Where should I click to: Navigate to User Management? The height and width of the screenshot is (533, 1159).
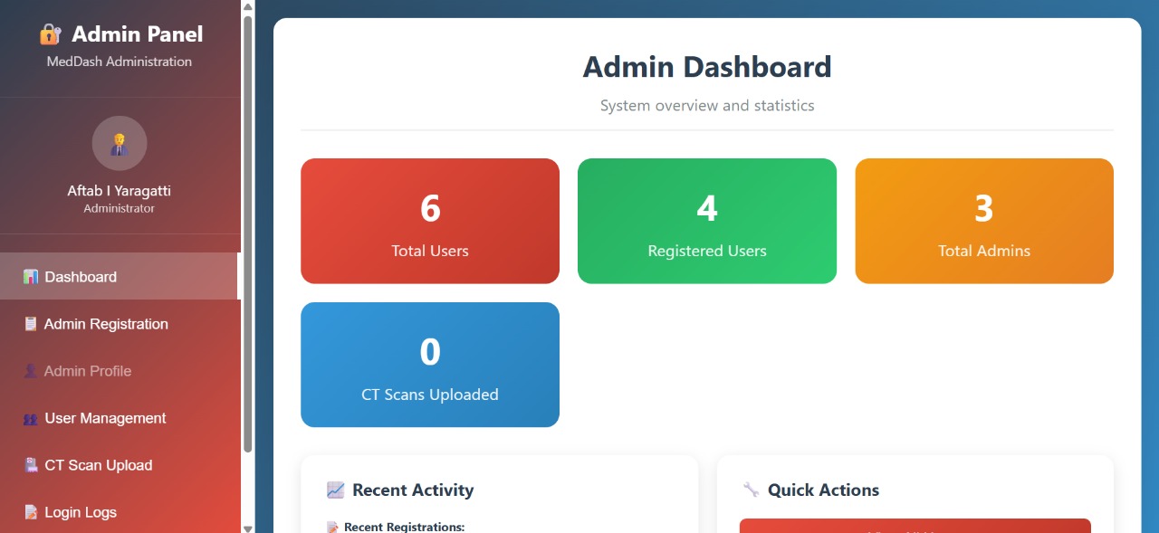click(x=105, y=418)
